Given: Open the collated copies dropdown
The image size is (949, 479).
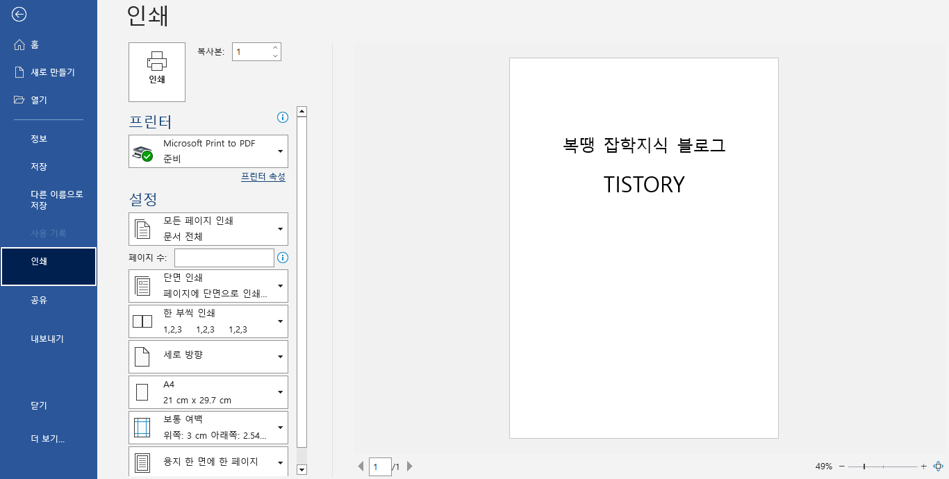Looking at the screenshot, I should click(x=208, y=321).
